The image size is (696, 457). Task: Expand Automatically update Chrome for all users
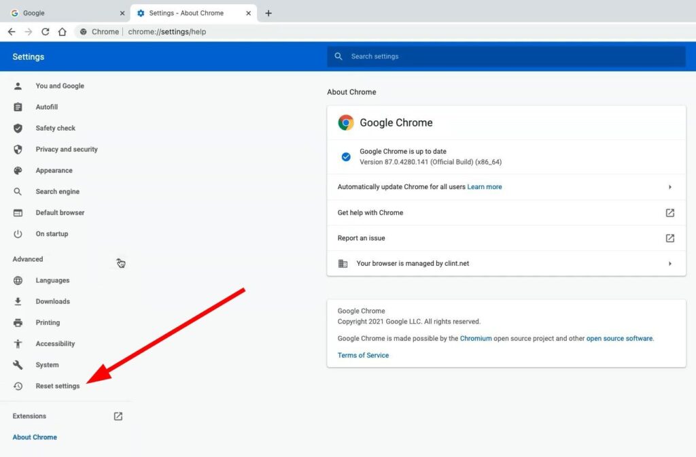(669, 187)
